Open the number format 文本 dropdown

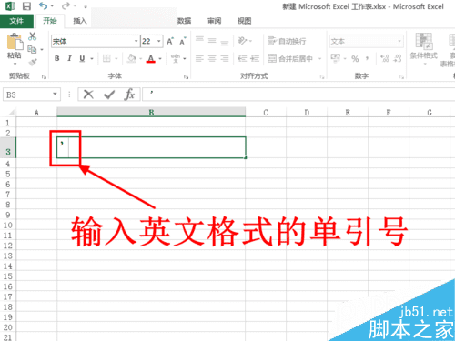point(399,41)
